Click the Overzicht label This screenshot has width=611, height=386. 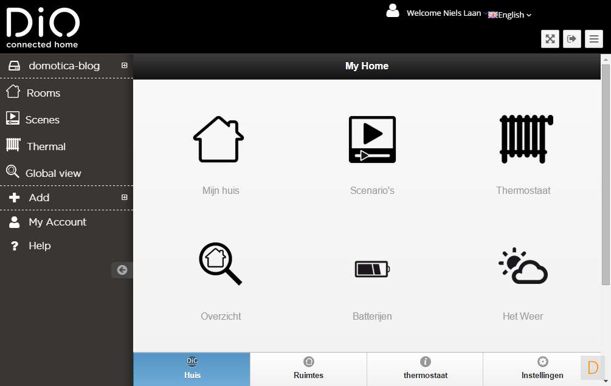(221, 316)
